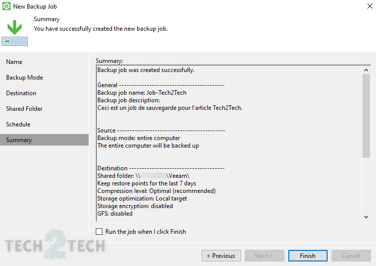The image size is (376, 266).
Task: Enable Run the job when I click Finish
Action: point(99,232)
